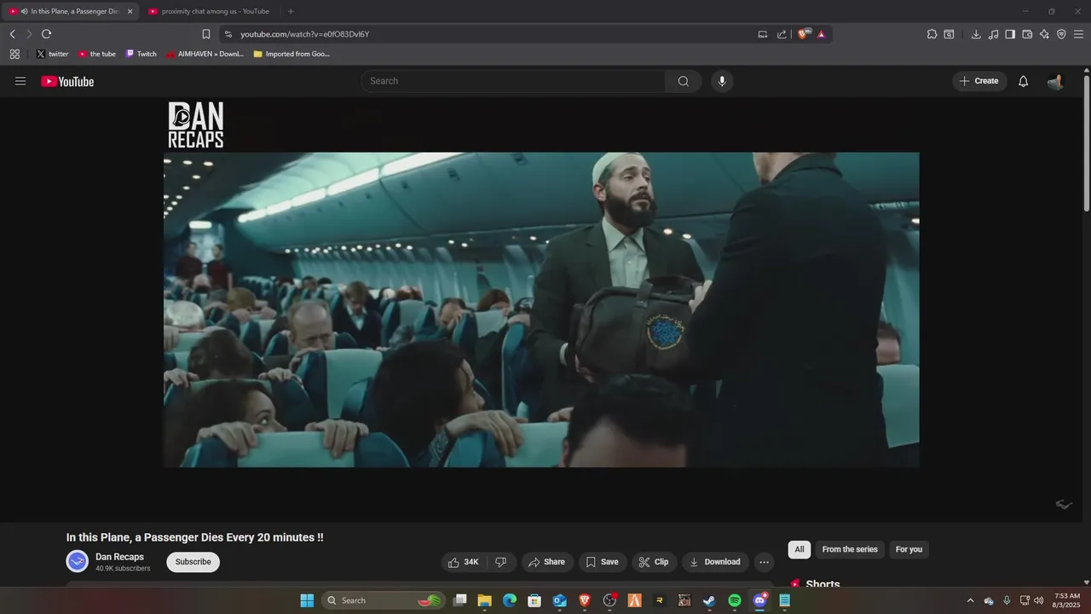The width and height of the screenshot is (1091, 614).
Task: Share the video
Action: 546,562
